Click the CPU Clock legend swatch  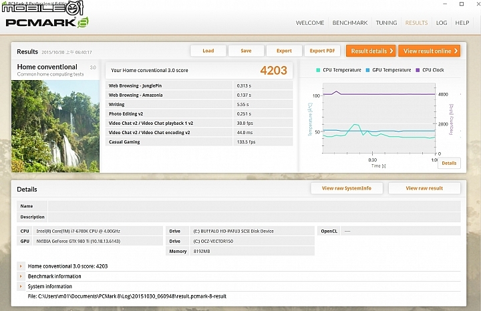tap(418, 70)
